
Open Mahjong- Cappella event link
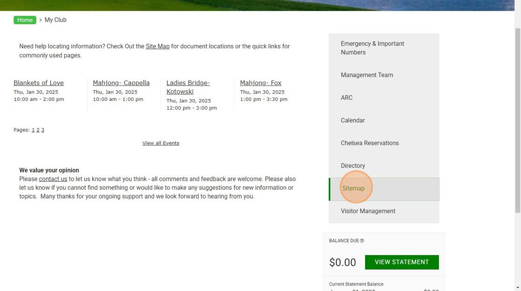(x=121, y=83)
